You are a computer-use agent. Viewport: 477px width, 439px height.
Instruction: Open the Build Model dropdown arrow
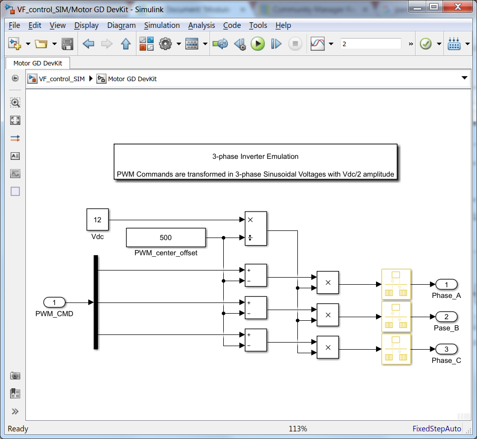click(x=467, y=44)
